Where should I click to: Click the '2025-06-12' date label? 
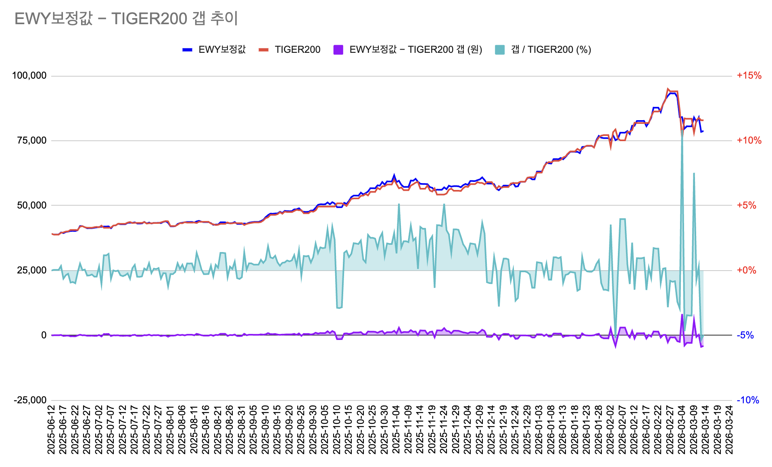51,430
